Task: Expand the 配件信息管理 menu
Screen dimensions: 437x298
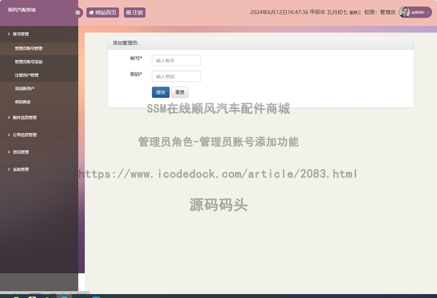Action: [x=39, y=117]
